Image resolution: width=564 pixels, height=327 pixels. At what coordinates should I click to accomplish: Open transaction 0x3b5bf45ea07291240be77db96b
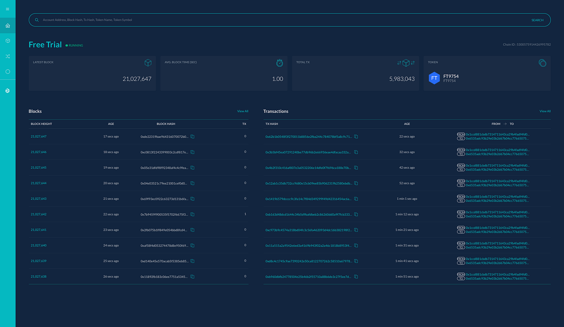pos(309,152)
